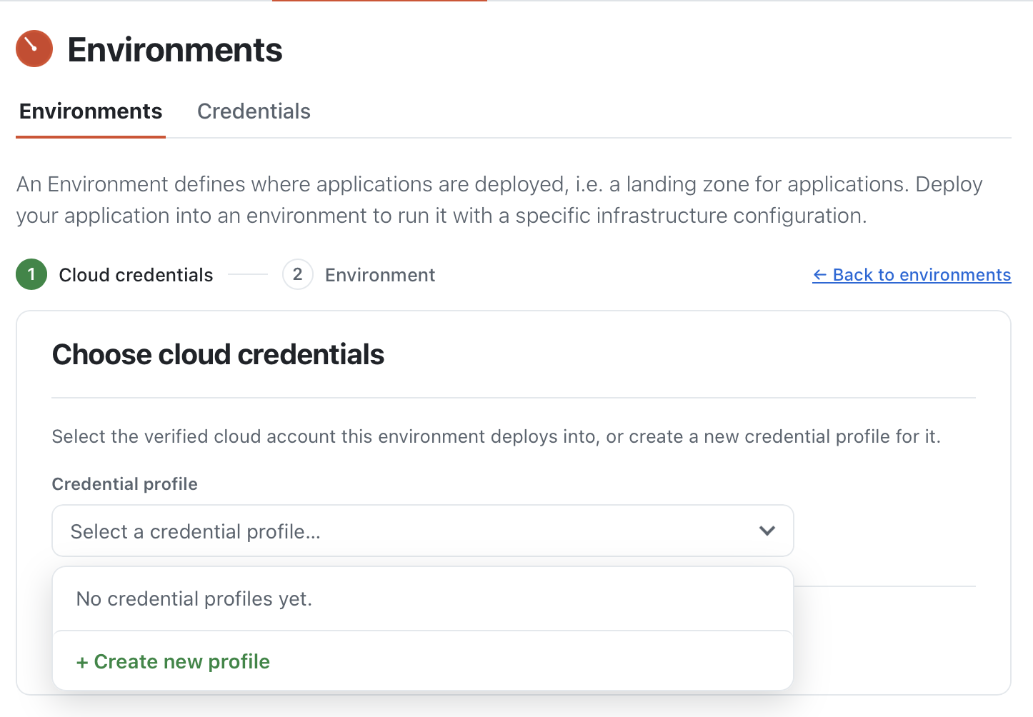Open the Environments tab
Image resolution: width=1033 pixels, height=717 pixels.
tap(91, 111)
